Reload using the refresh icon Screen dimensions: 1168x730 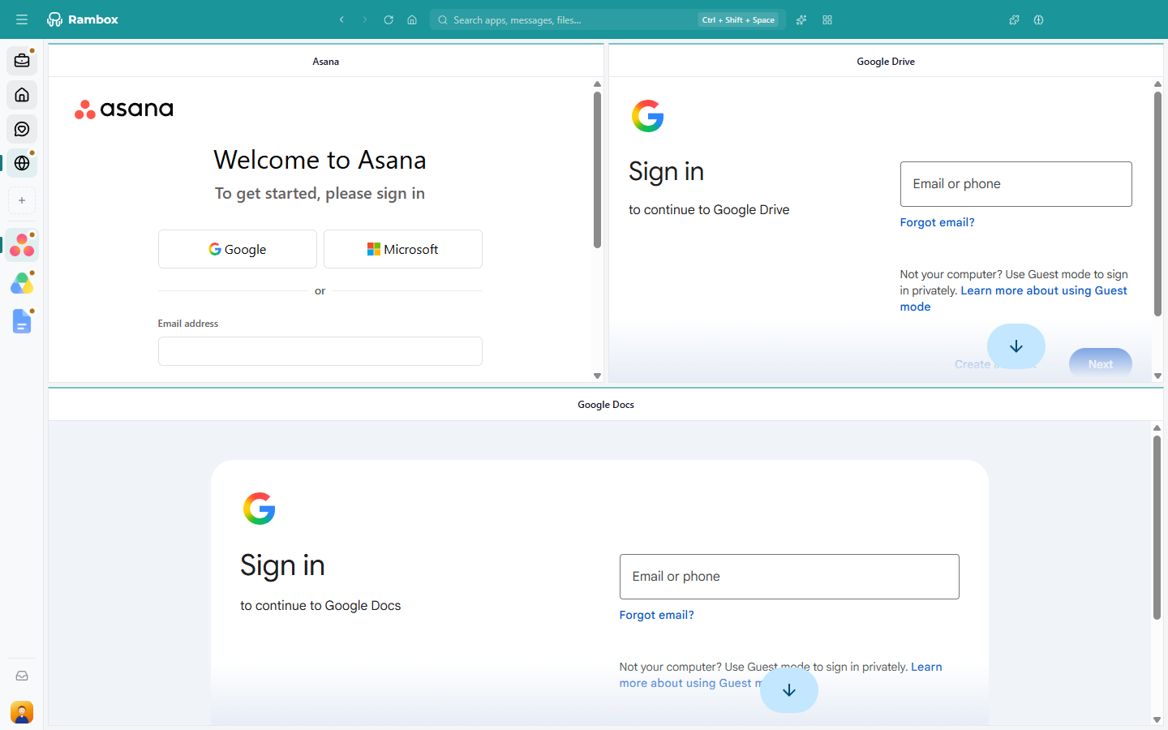click(x=389, y=19)
